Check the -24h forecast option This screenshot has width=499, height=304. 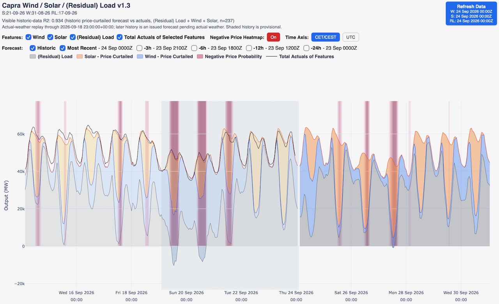pos(306,48)
